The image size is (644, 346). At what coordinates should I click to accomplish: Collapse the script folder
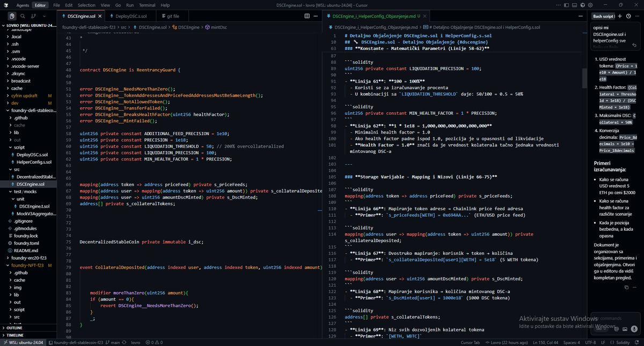tap(28, 147)
